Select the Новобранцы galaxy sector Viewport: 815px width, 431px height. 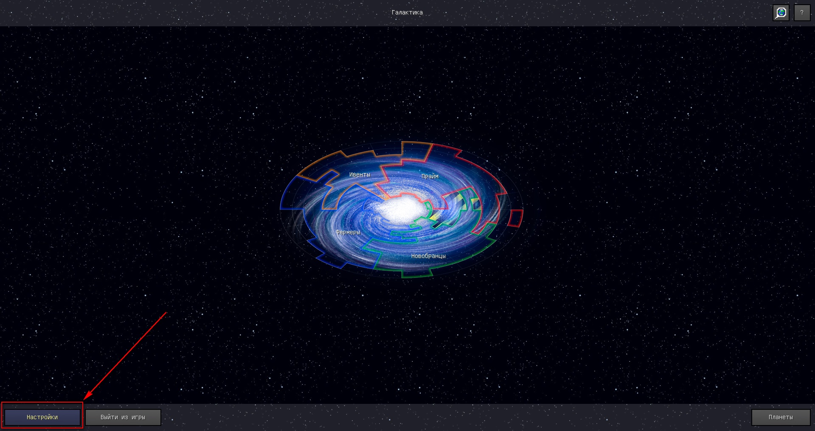428,256
